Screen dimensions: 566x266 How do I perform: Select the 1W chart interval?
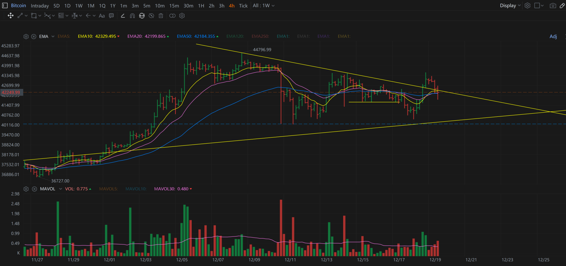(x=79, y=6)
